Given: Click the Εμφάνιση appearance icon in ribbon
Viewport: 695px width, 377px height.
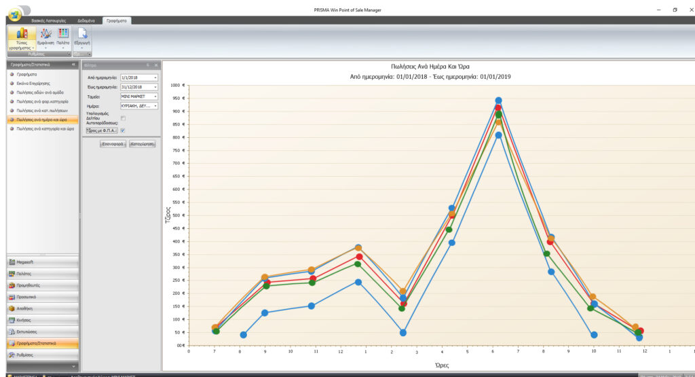Looking at the screenshot, I should click(x=45, y=38).
